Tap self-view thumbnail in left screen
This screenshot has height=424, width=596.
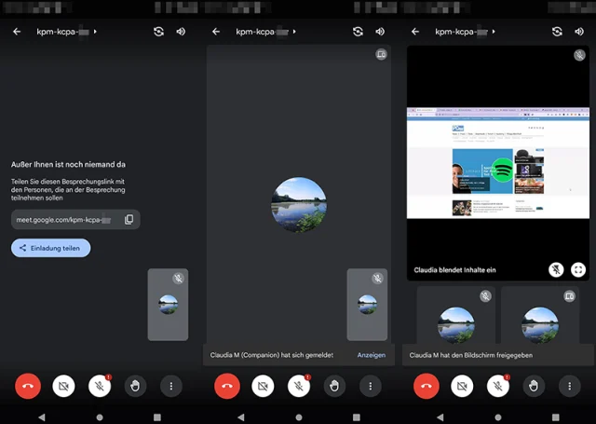click(168, 305)
